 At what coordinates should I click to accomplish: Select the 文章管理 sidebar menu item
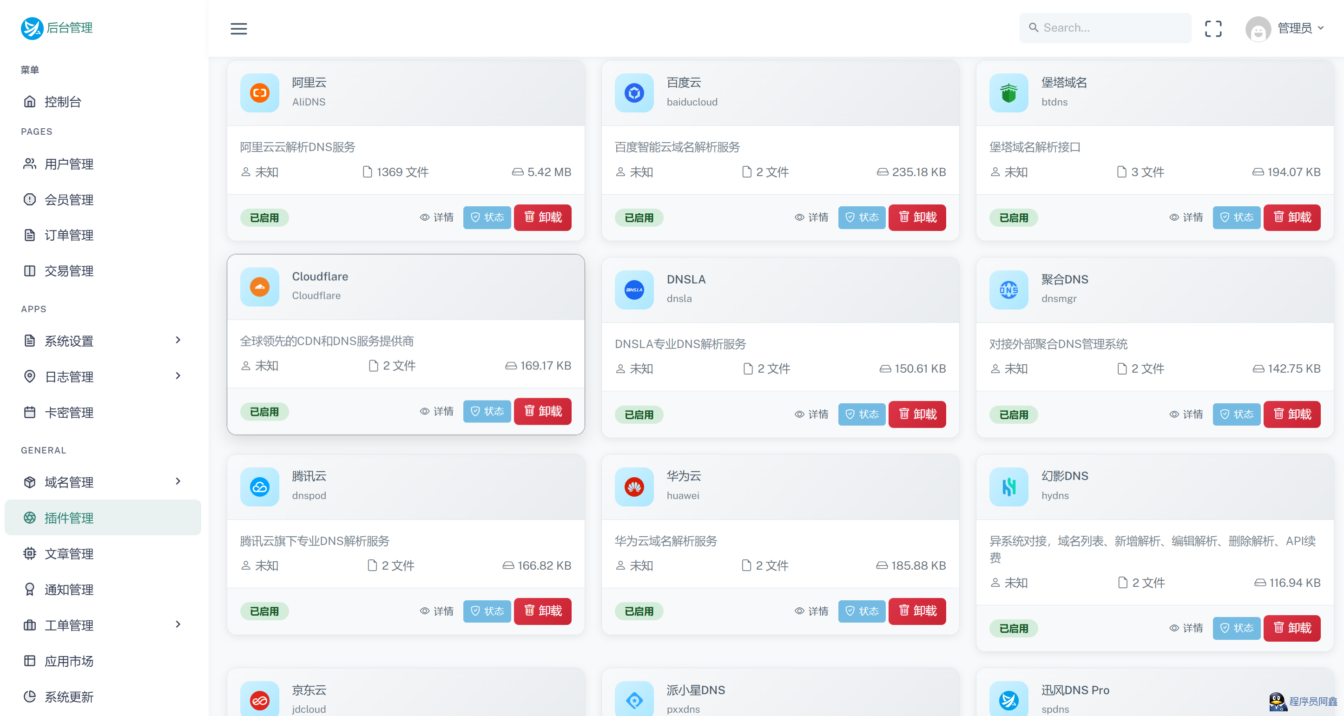(x=69, y=554)
